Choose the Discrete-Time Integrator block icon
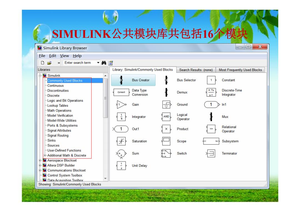This screenshot has width=300, height=212. click(211, 93)
